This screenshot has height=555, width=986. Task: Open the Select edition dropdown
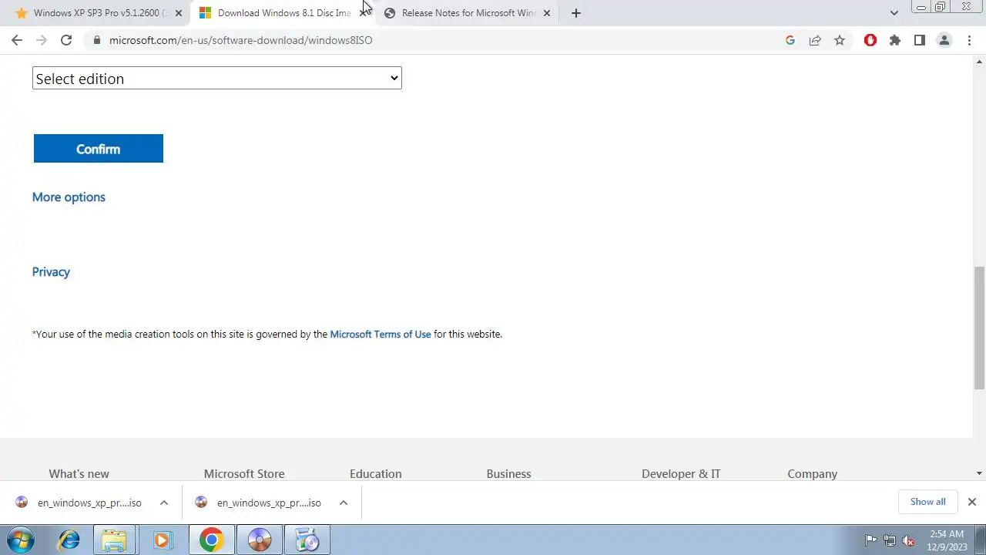click(x=217, y=78)
